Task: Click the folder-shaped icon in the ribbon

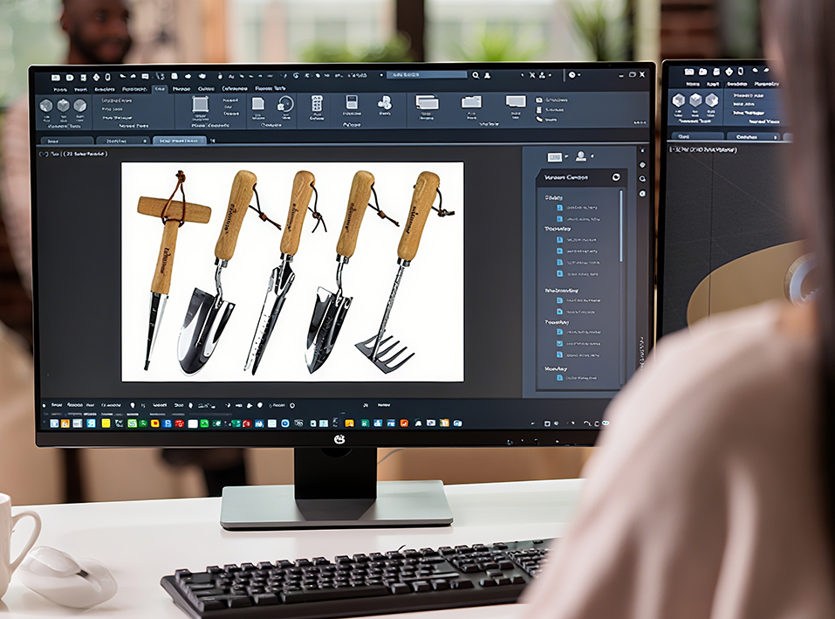Action: pyautogui.click(x=471, y=102)
